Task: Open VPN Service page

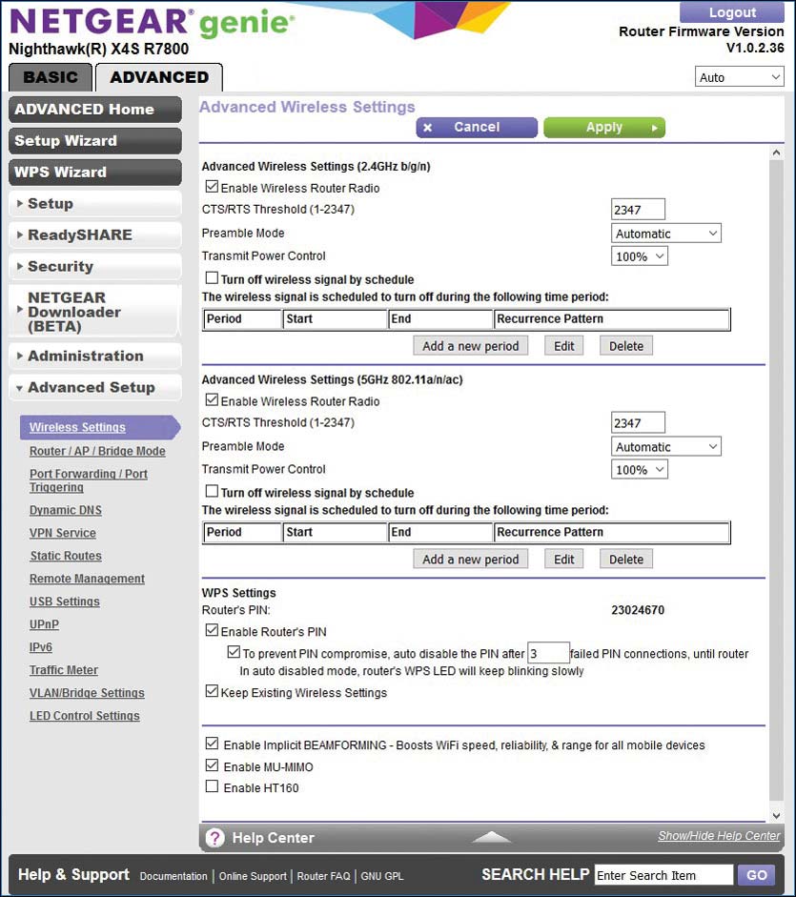Action: pyautogui.click(x=62, y=533)
